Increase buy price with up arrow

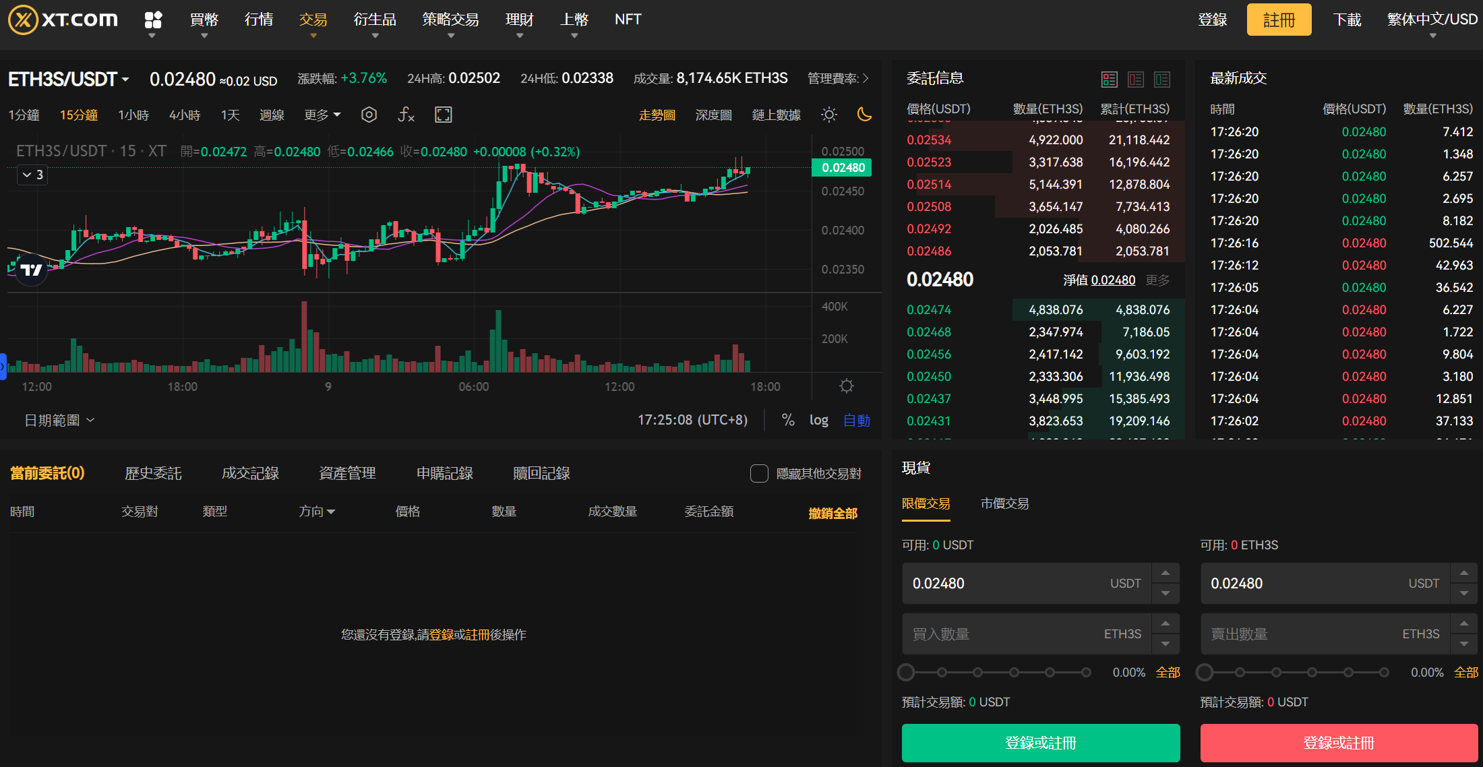[1166, 573]
